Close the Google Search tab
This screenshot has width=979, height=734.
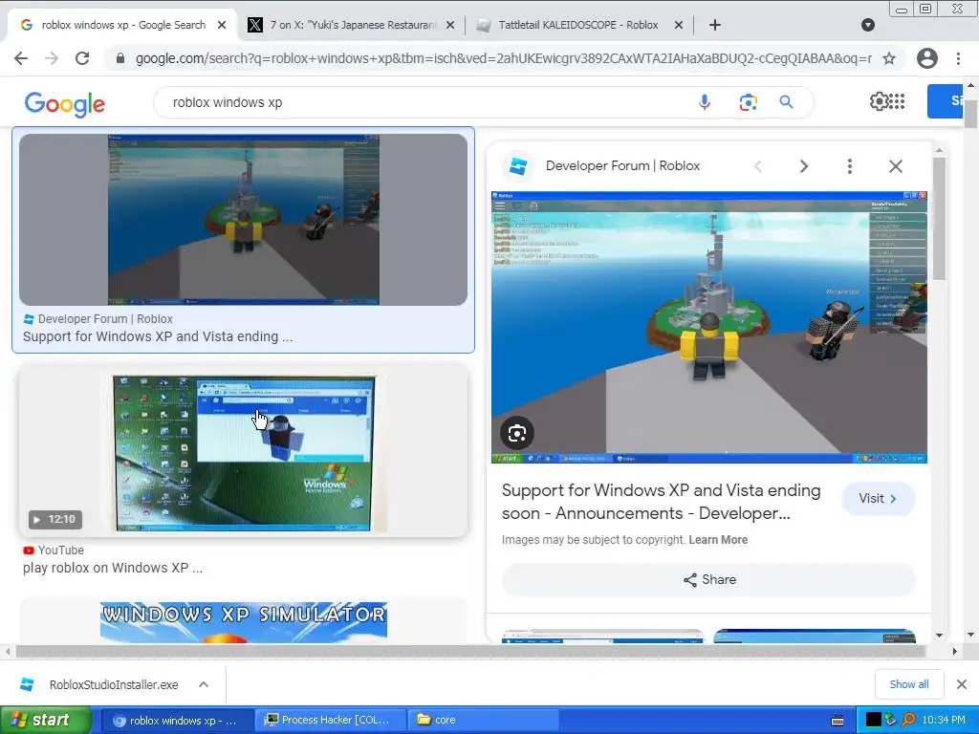coord(222,25)
